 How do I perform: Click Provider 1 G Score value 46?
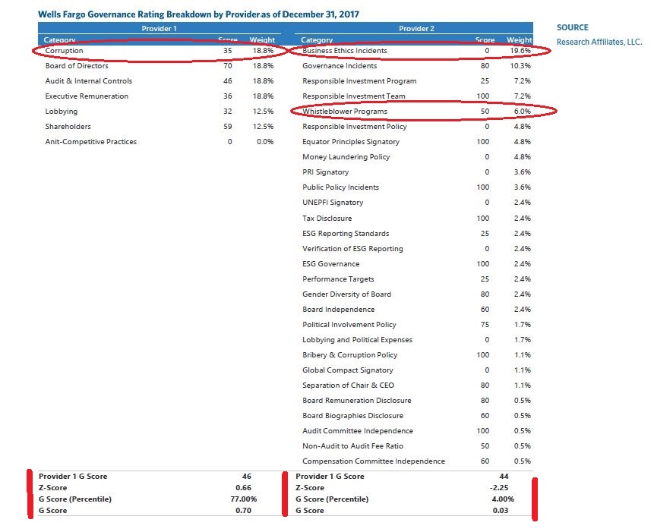(247, 477)
